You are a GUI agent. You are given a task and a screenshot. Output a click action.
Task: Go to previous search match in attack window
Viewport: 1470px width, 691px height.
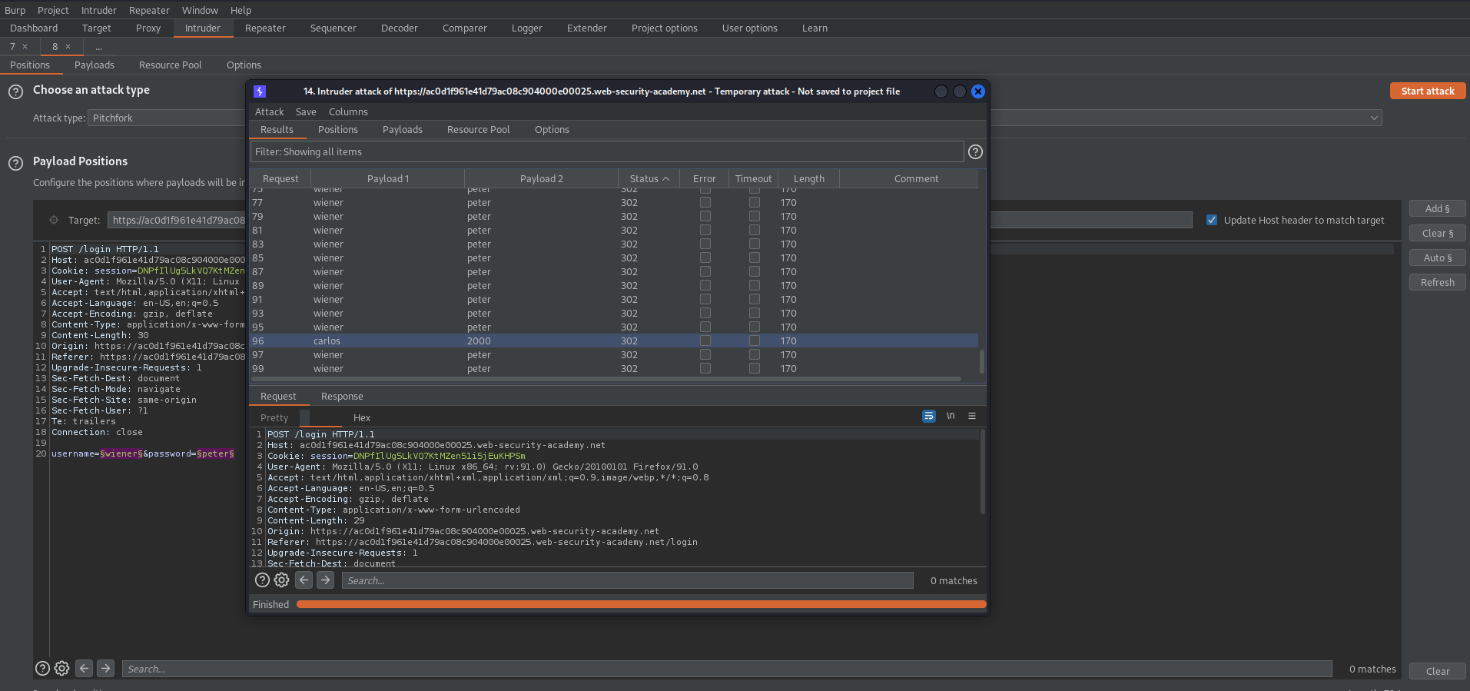(304, 580)
